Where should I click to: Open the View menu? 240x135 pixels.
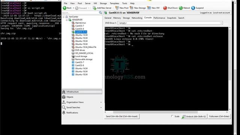pos(72,3)
